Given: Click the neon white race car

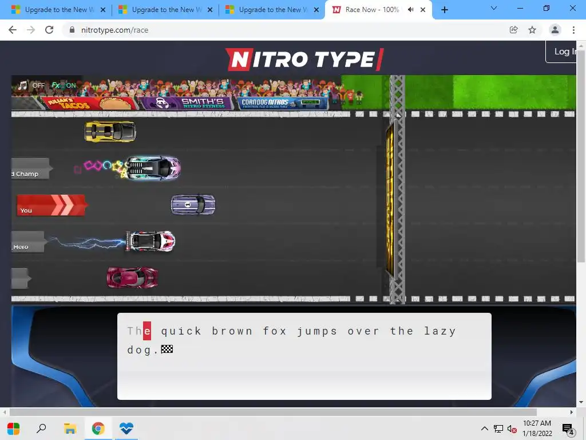Looking at the screenshot, I should (153, 168).
